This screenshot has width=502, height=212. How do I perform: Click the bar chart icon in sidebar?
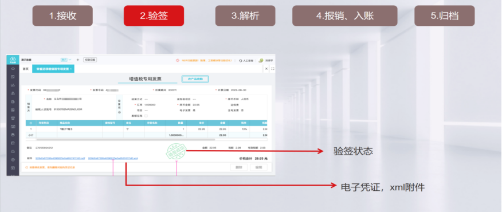coord(13,85)
